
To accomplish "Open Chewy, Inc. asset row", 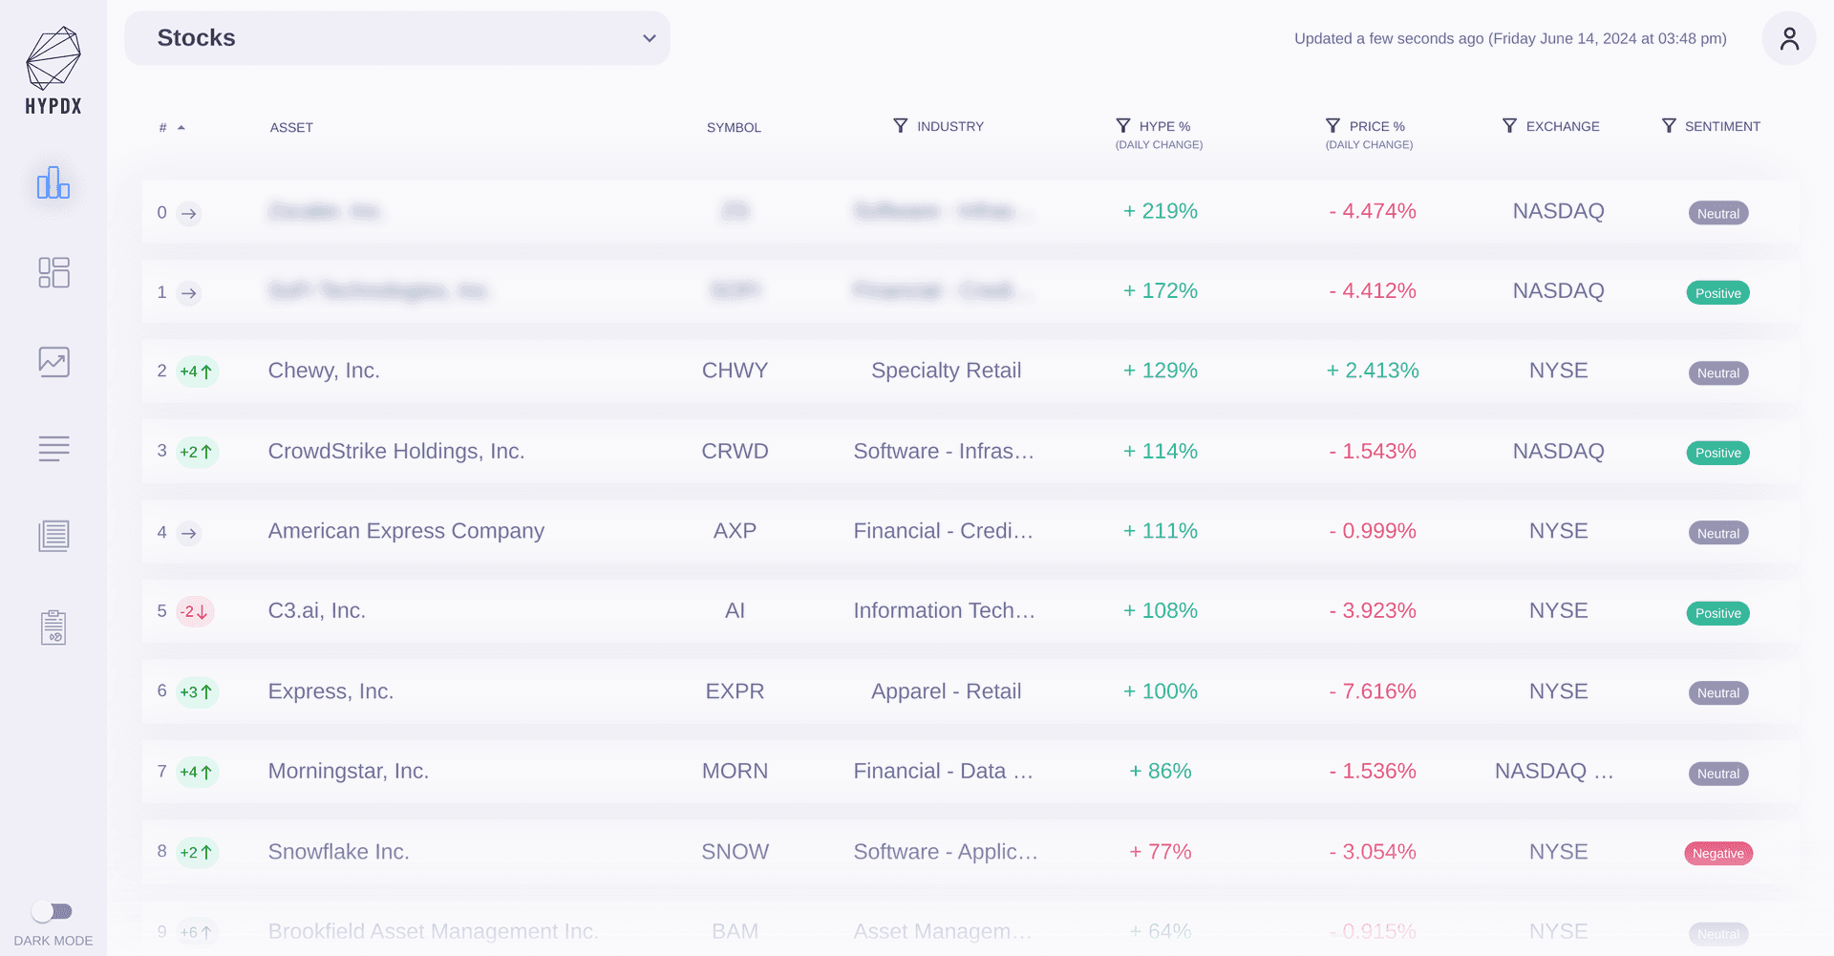I will point(970,371).
